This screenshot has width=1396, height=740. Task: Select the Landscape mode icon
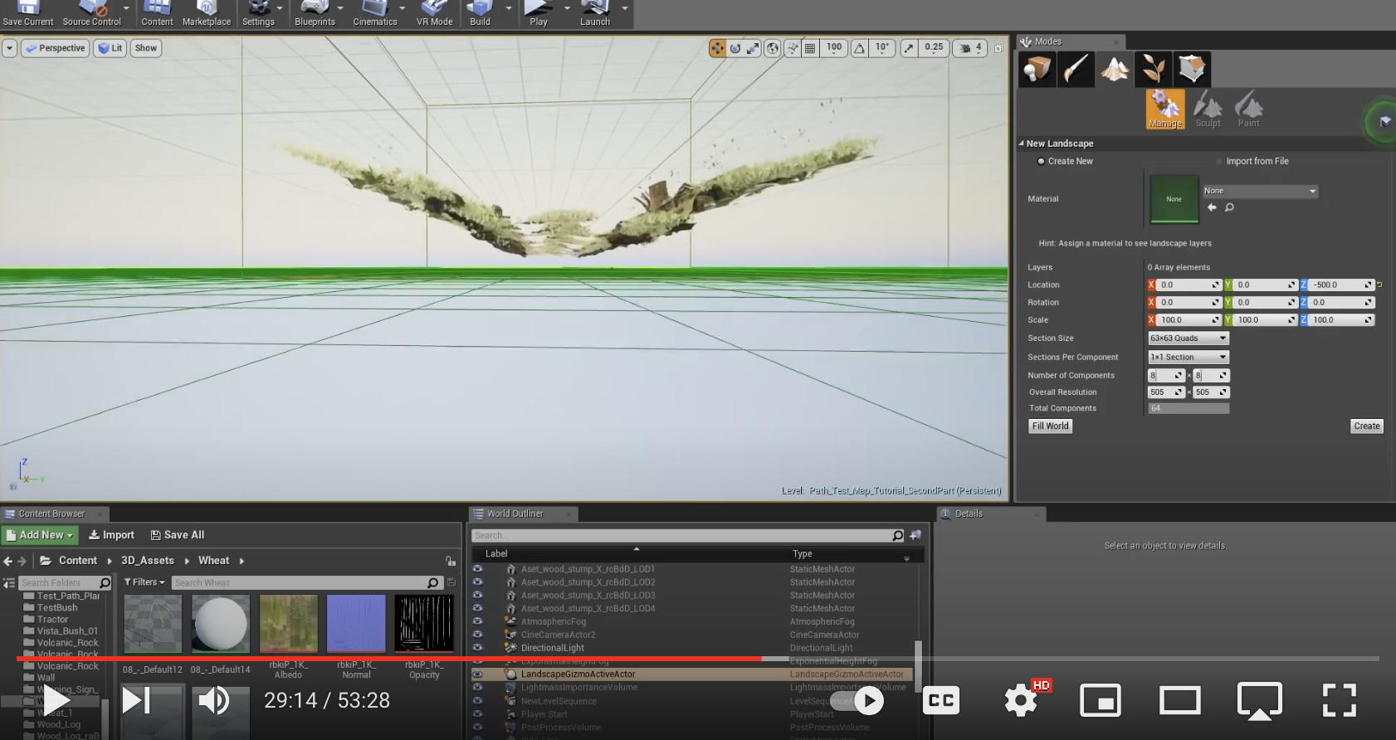coord(1115,70)
